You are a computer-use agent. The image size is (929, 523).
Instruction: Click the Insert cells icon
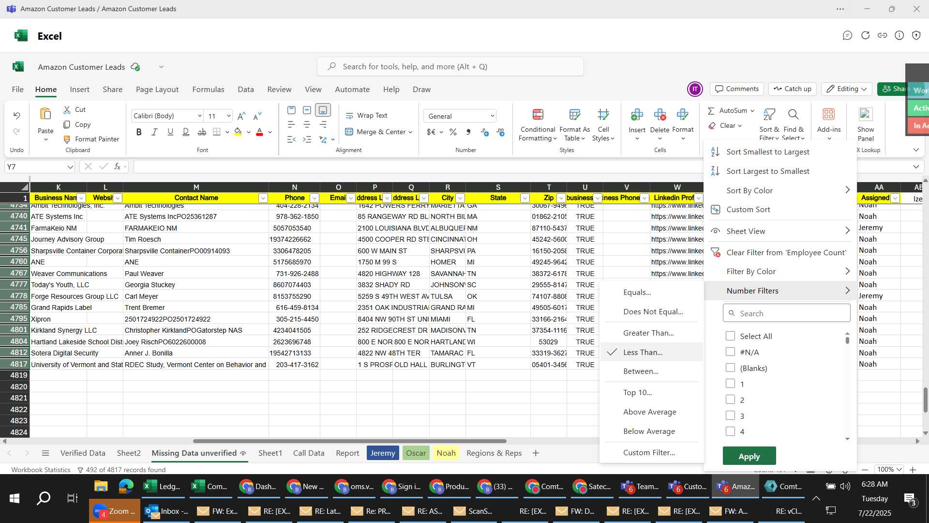[x=637, y=115]
